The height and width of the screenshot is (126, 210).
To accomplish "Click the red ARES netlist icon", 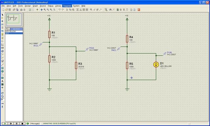I will [139, 10].
